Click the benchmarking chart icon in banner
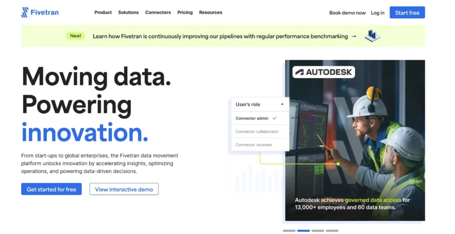 coord(372,36)
